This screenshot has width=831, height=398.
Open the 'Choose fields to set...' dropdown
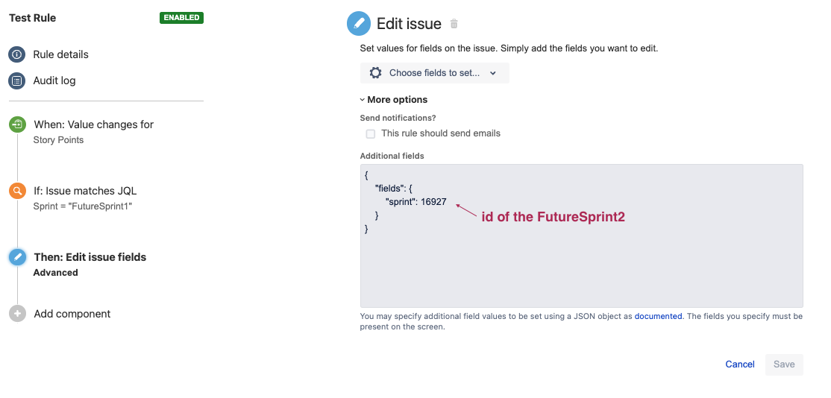tap(435, 73)
